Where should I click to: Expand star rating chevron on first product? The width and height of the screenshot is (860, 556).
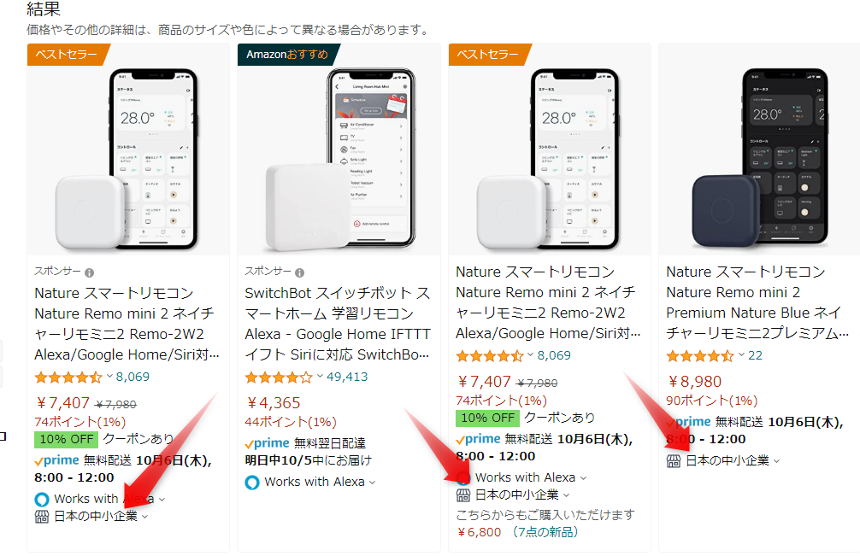[109, 377]
